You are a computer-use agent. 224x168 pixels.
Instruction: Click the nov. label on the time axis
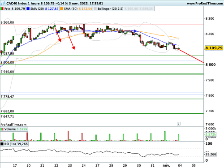tap(166, 165)
